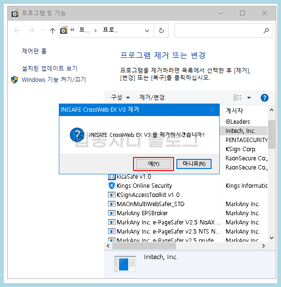Select KSignAccessToolkit v1.0

click(148, 195)
